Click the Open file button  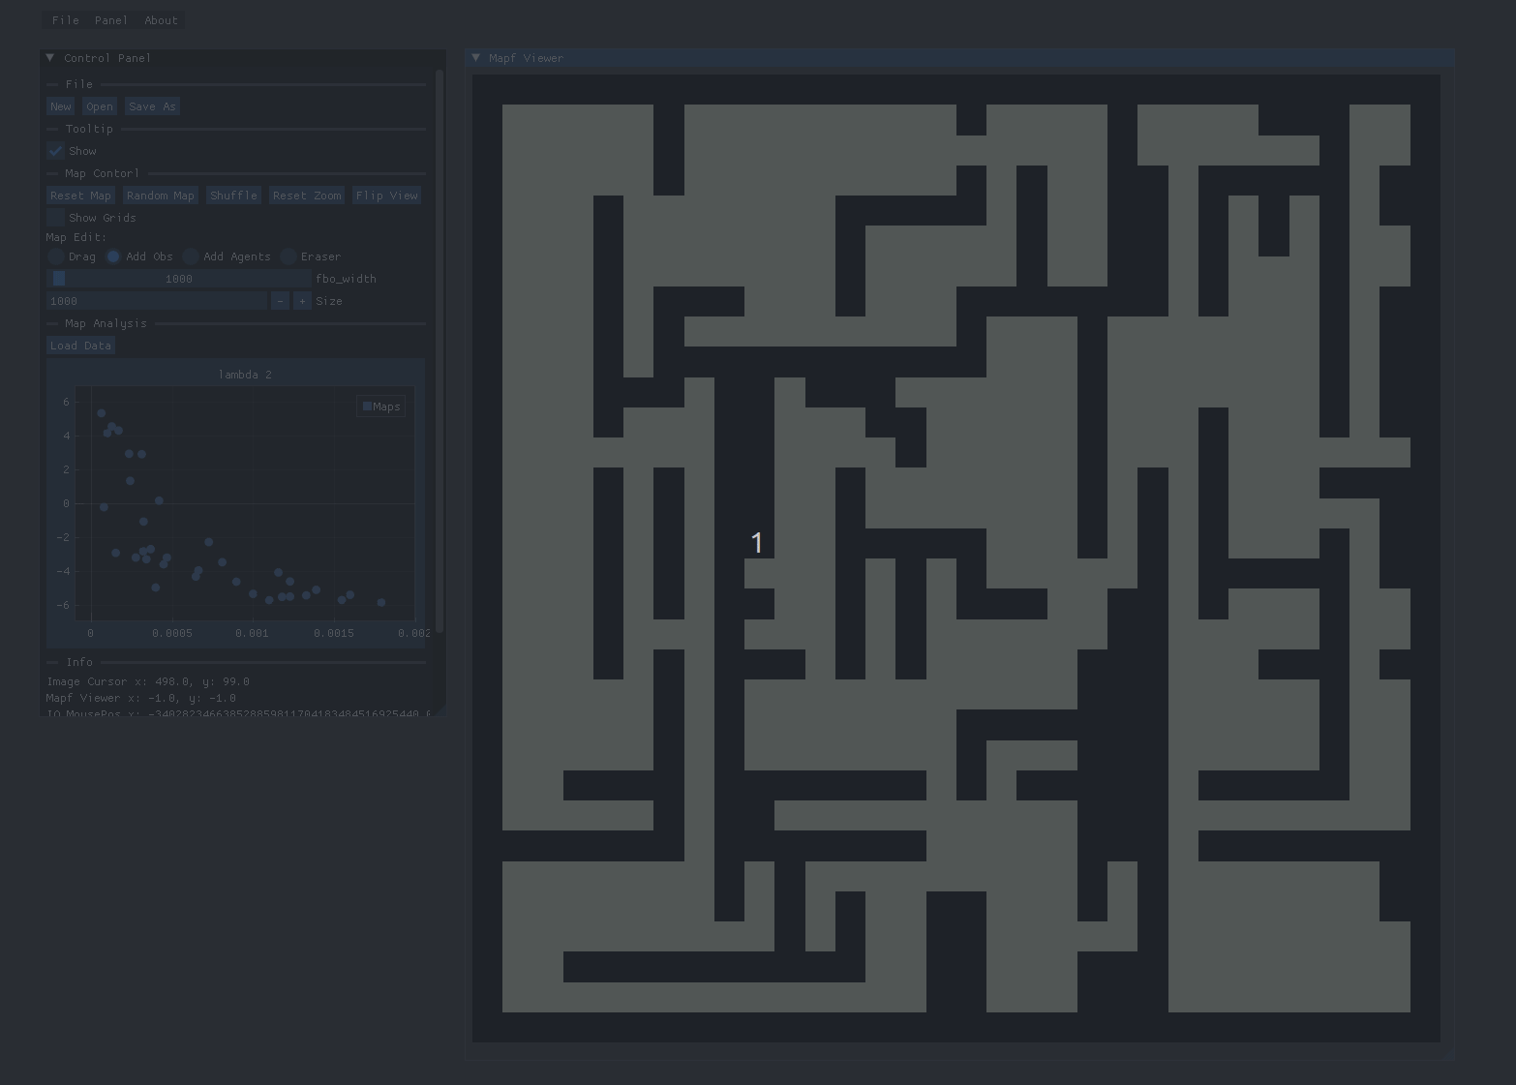[x=100, y=106]
